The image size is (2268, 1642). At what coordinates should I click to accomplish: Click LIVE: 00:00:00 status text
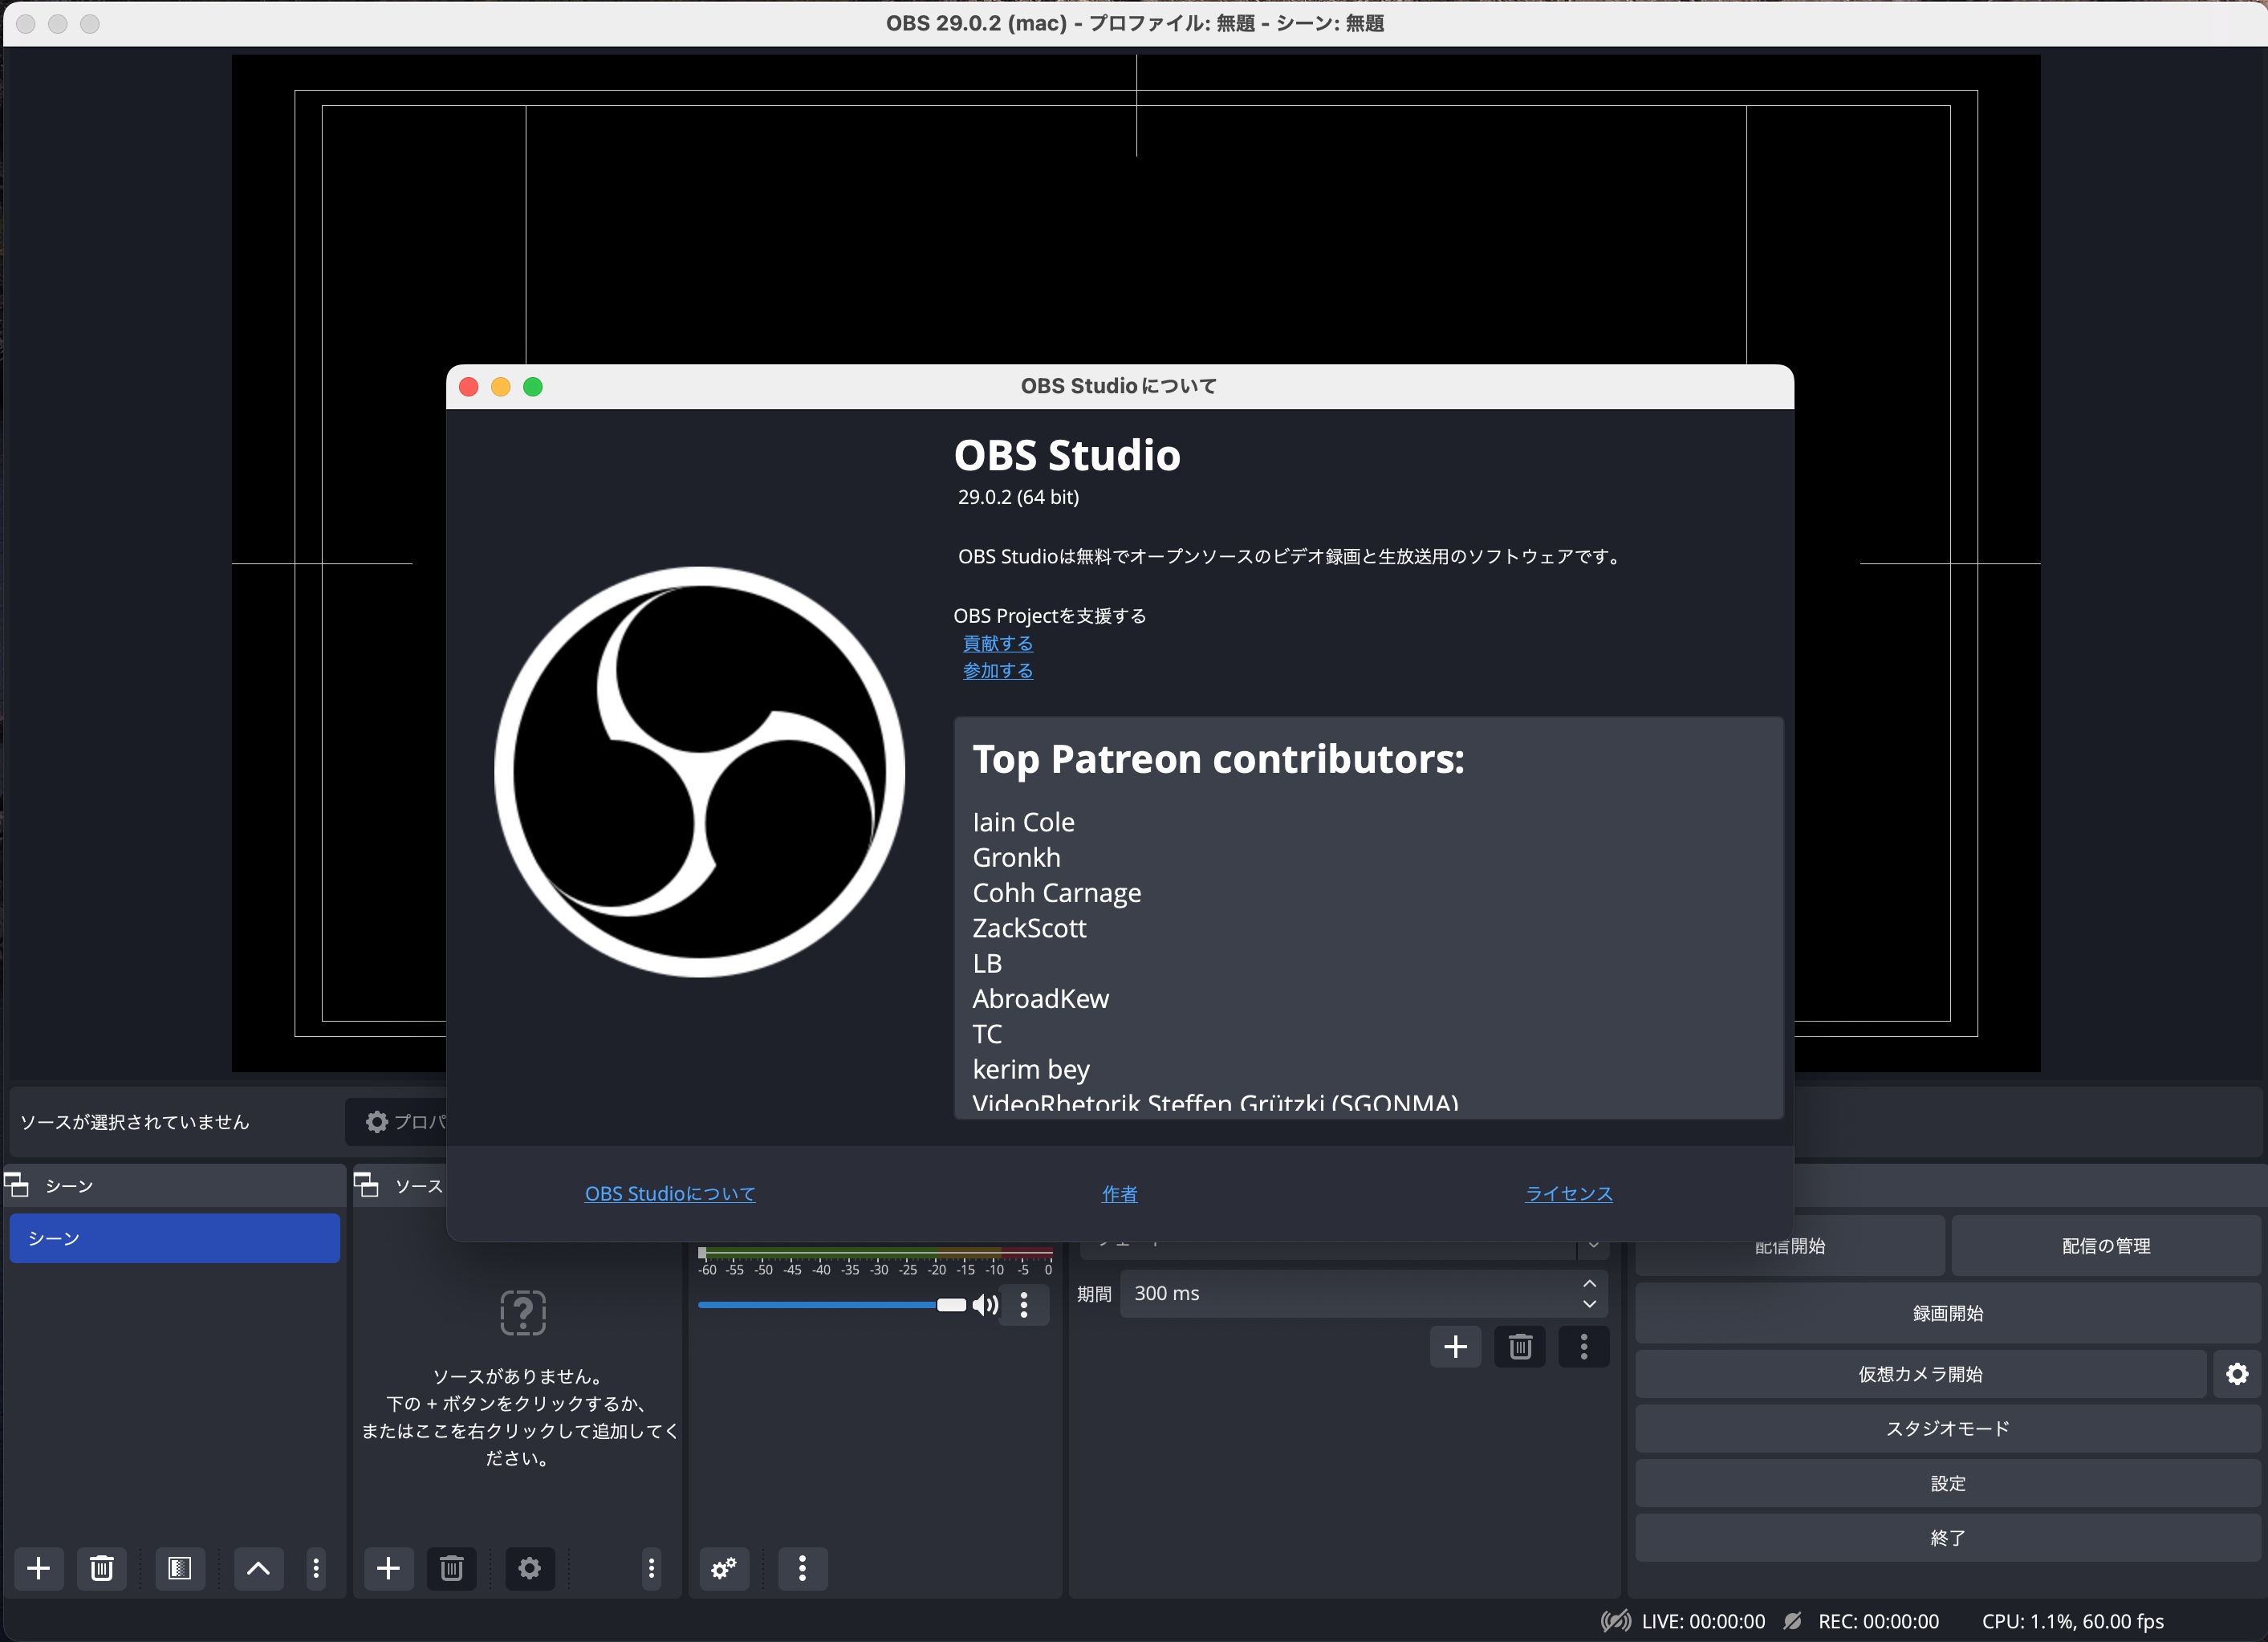(x=1703, y=1621)
